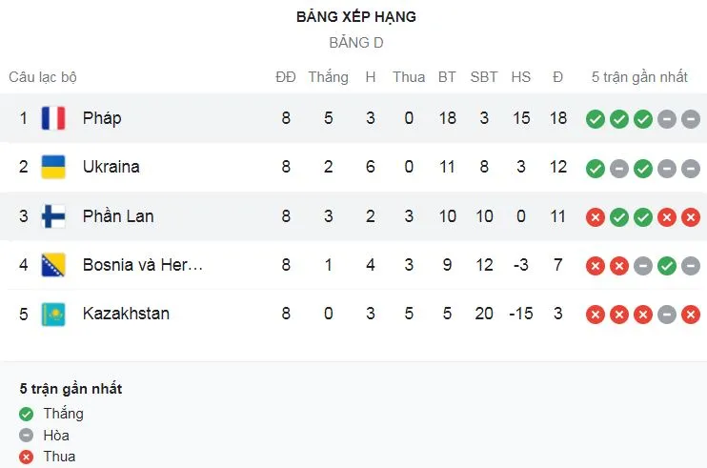Open the Phần Lan team link
This screenshot has width=707, height=468.
point(118,216)
